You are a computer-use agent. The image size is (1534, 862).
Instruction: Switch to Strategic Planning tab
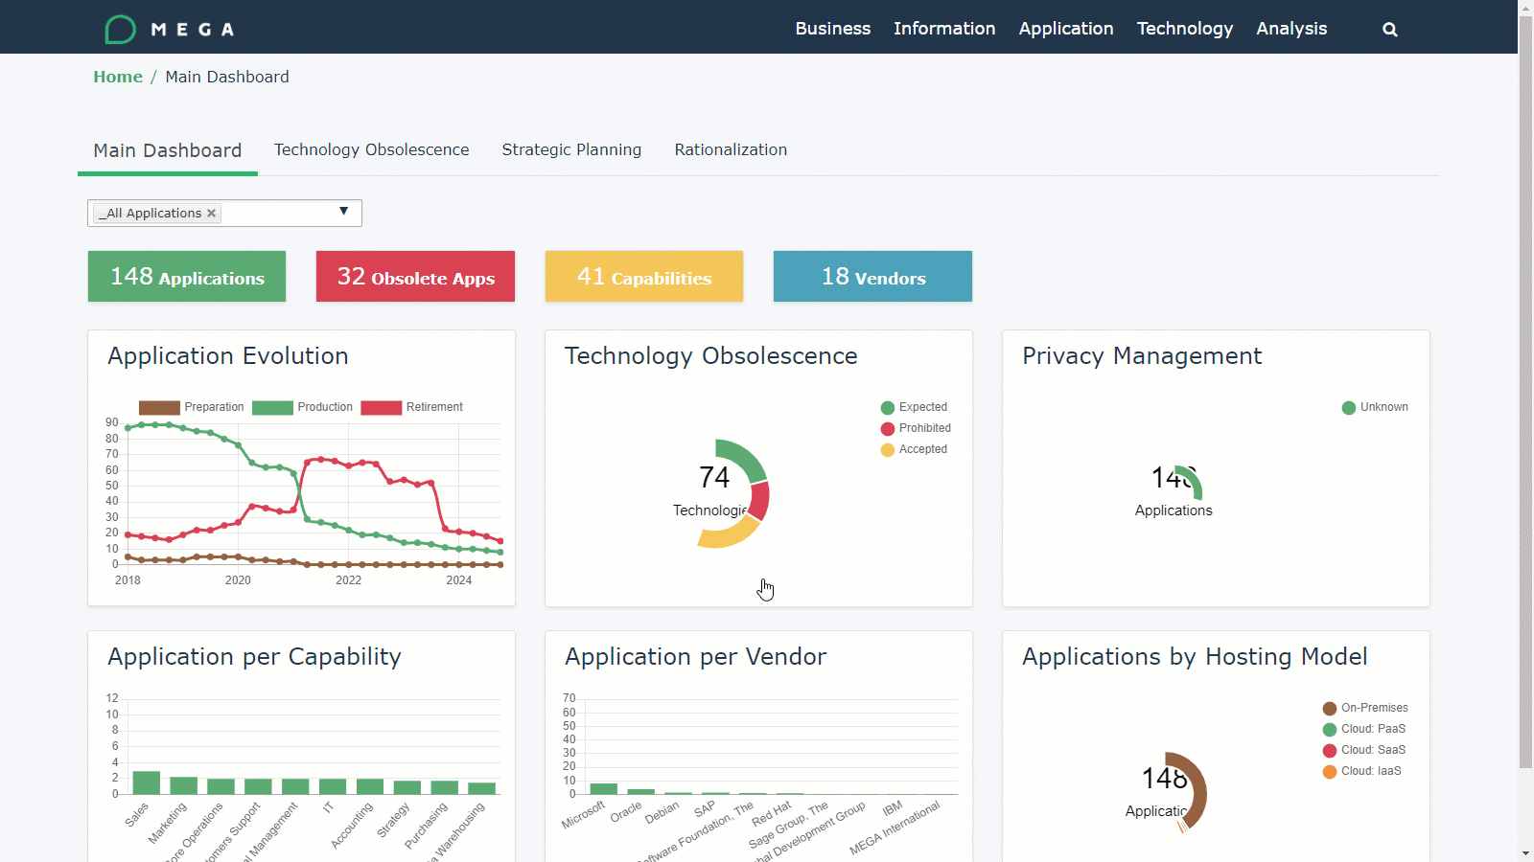click(571, 149)
